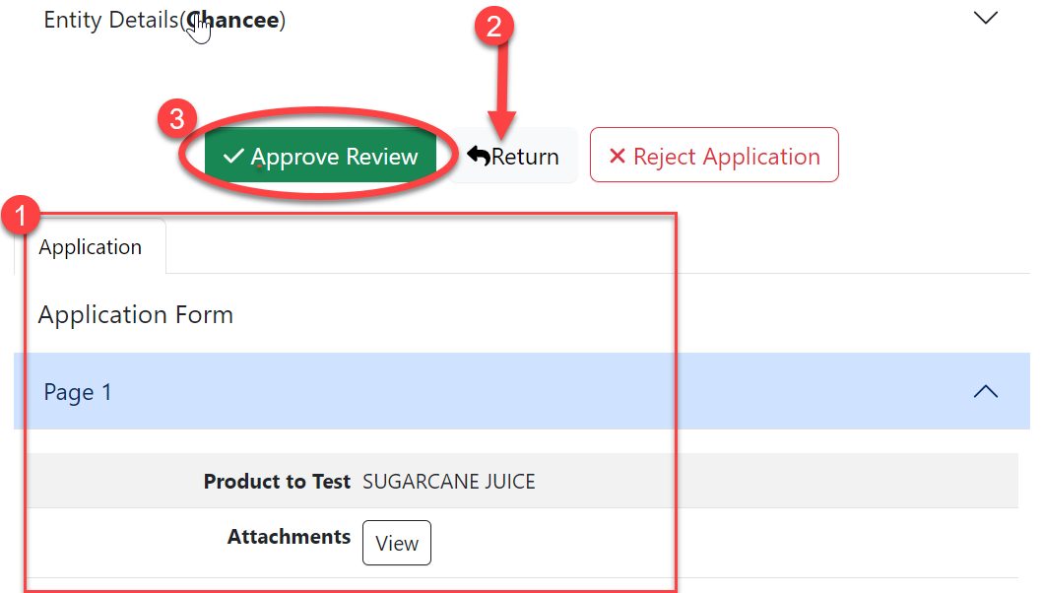Toggle the Page 1 accordion header
This screenshot has width=1043, height=593.
[x=492, y=392]
